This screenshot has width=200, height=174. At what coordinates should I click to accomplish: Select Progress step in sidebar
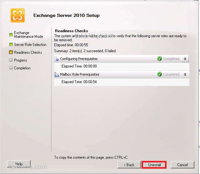coord(21,60)
